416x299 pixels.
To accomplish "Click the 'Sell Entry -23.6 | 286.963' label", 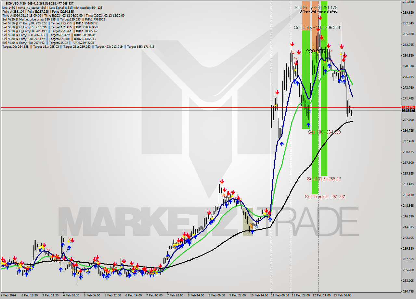I will coord(317,28).
